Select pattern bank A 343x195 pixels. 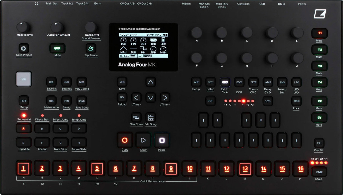(x=24, y=128)
